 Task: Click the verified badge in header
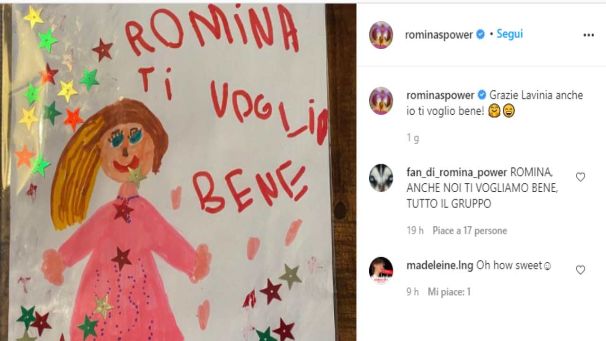tap(480, 35)
